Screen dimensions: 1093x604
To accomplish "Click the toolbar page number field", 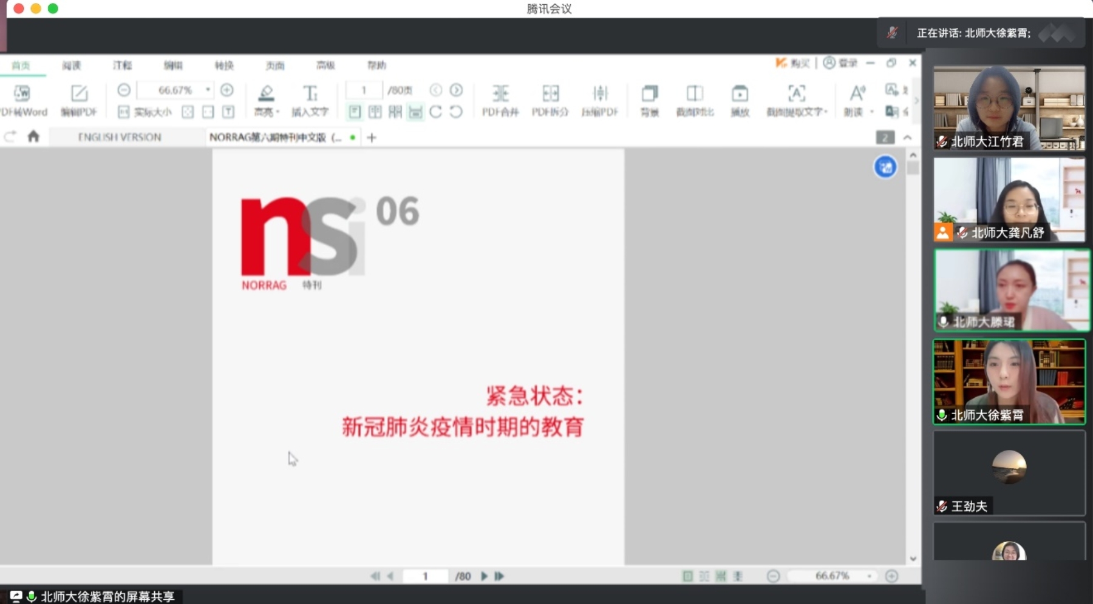I will [364, 90].
